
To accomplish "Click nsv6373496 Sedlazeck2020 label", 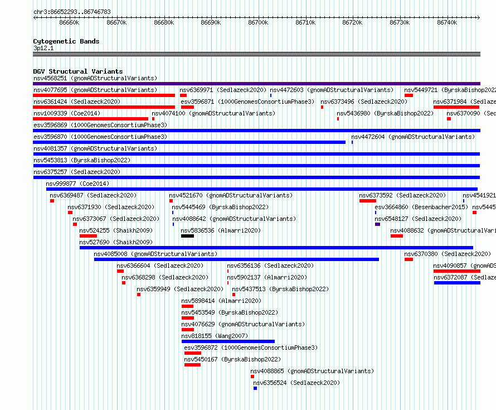I will (x=364, y=102).
